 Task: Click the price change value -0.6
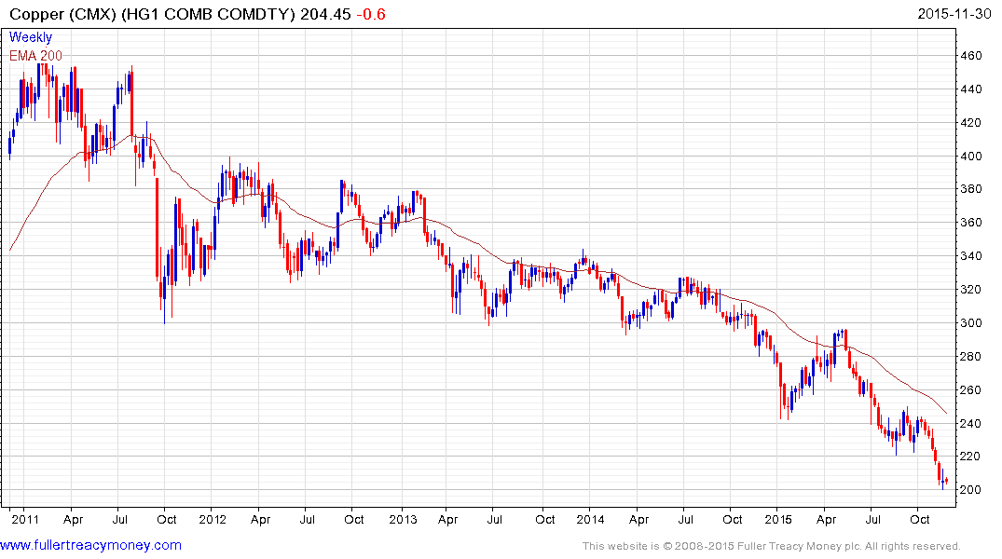(x=371, y=14)
